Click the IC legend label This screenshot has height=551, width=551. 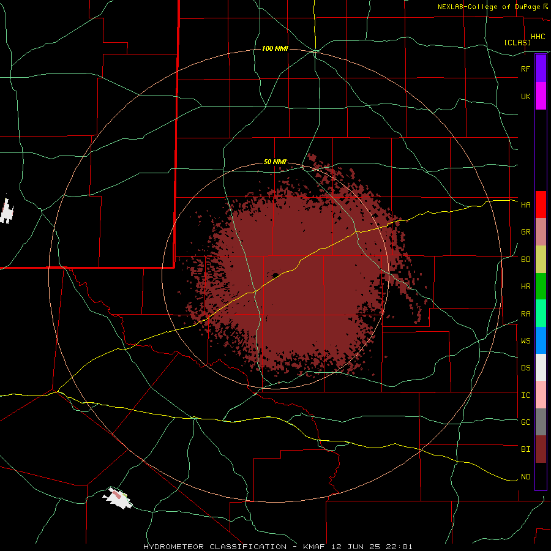point(525,395)
